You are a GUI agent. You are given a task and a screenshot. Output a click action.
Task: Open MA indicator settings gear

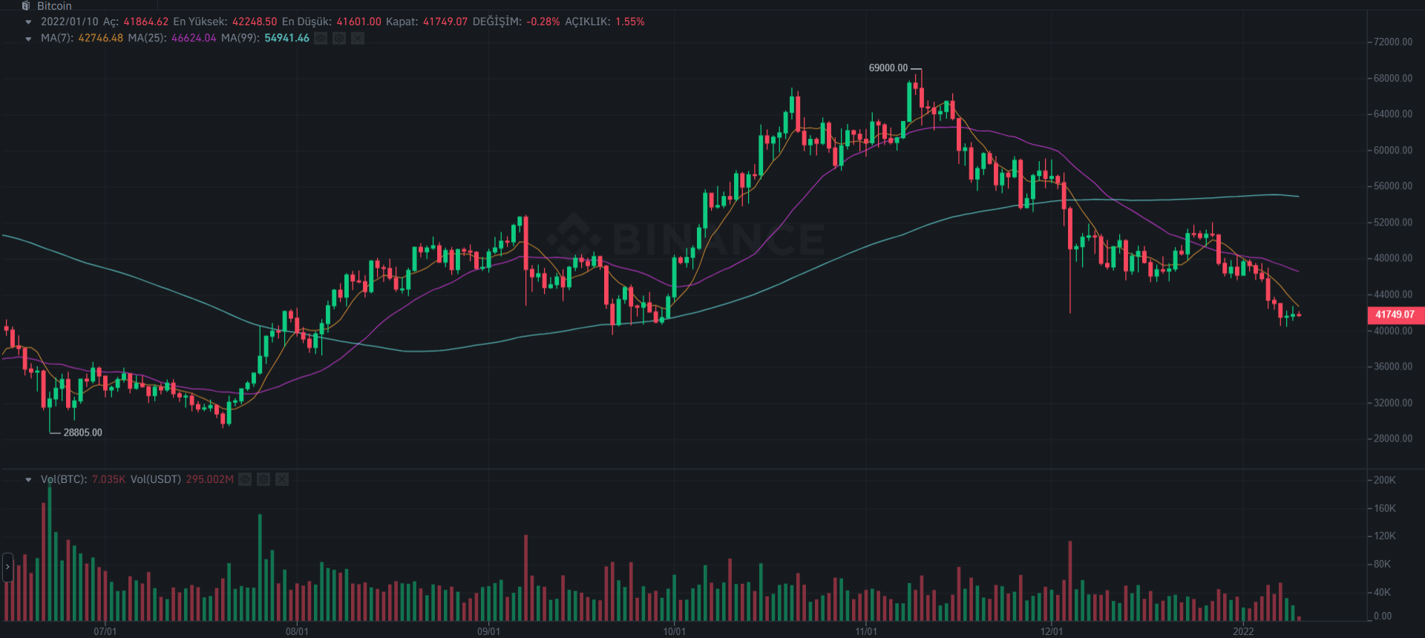click(339, 38)
